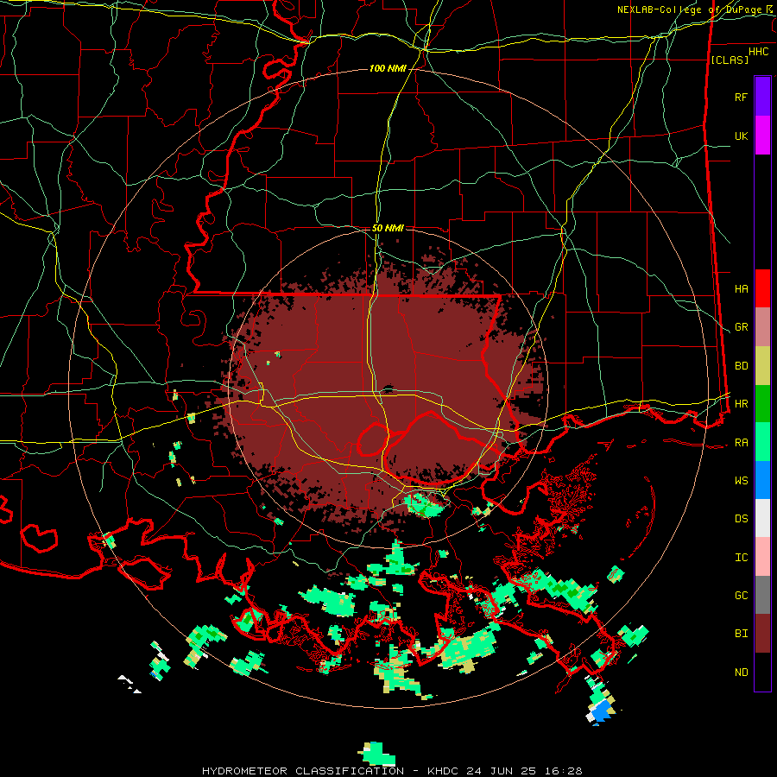Click the RF purple legend swatch
The image size is (777, 777).
pos(762,97)
